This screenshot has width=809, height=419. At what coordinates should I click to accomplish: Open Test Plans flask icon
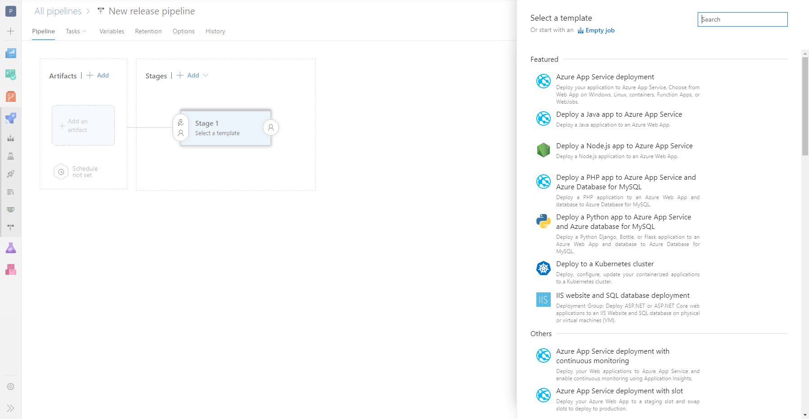tap(11, 248)
